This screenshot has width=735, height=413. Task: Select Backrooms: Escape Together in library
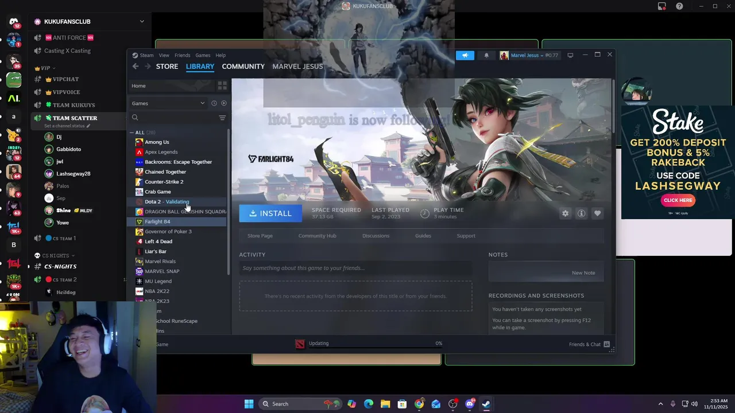[178, 162]
